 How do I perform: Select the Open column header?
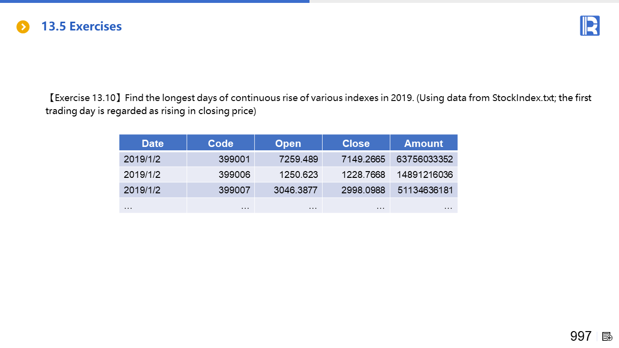point(288,144)
